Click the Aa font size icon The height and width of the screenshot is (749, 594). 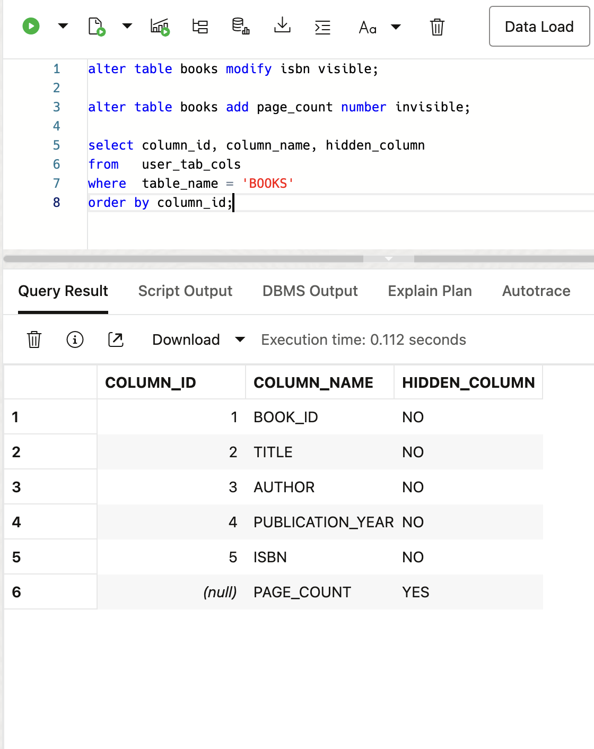tap(368, 27)
